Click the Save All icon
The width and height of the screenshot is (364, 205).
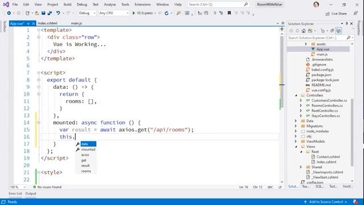click(x=49, y=13)
